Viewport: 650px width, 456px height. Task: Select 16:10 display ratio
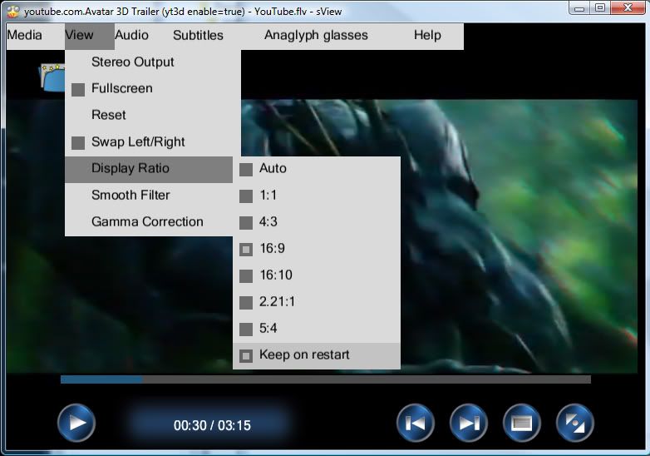pos(317,275)
